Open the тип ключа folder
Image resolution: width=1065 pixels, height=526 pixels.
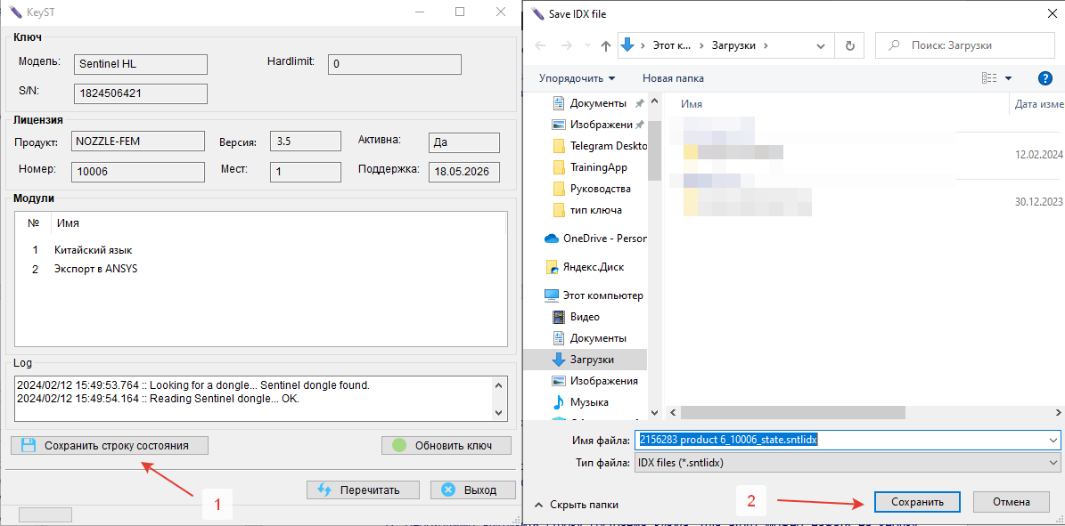point(588,210)
